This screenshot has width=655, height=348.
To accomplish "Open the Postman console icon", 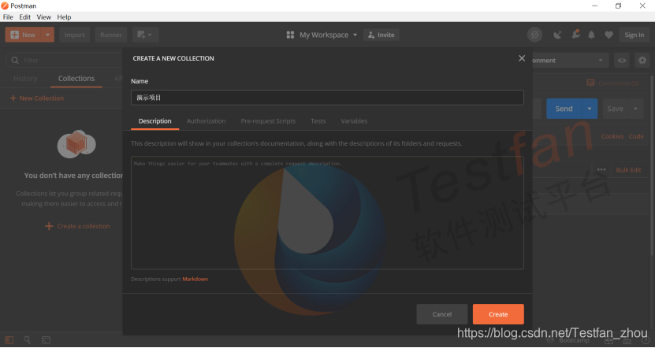I will (x=46, y=340).
